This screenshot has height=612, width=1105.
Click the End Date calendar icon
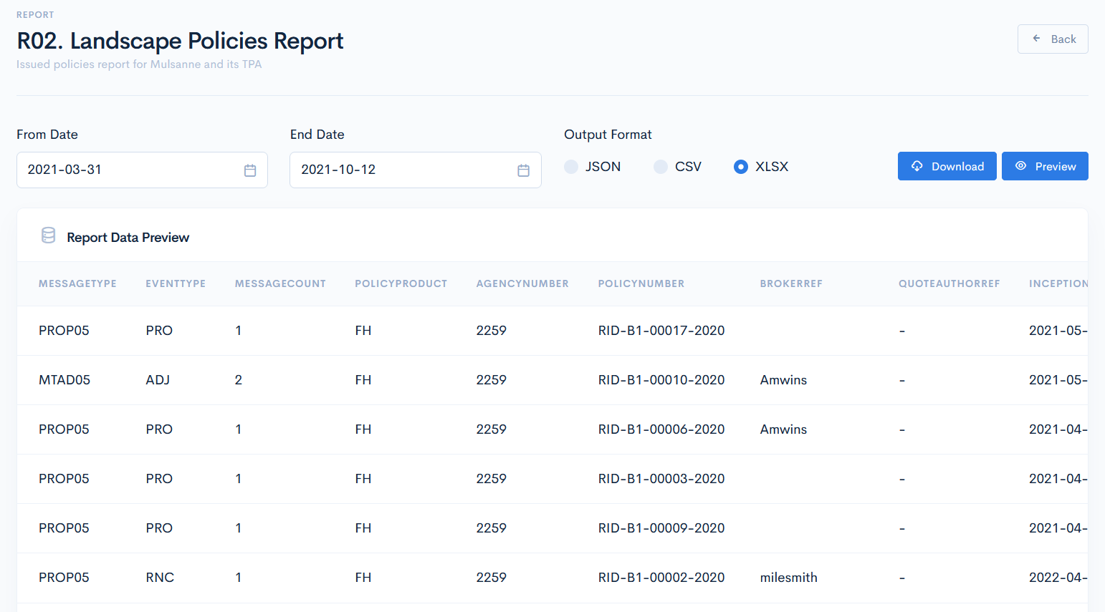point(523,170)
